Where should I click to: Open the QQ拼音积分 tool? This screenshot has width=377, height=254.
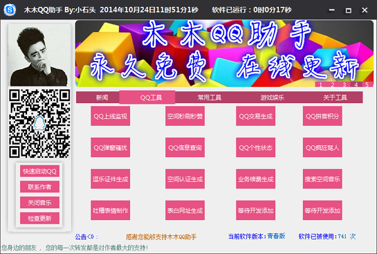(x=322, y=116)
